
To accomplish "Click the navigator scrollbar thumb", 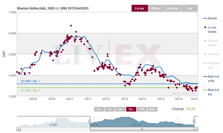I will [142, 129].
